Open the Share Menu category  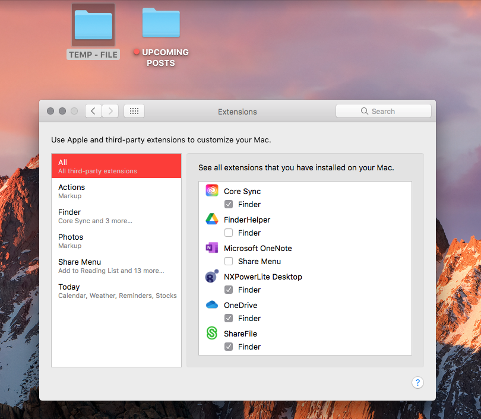click(x=116, y=266)
